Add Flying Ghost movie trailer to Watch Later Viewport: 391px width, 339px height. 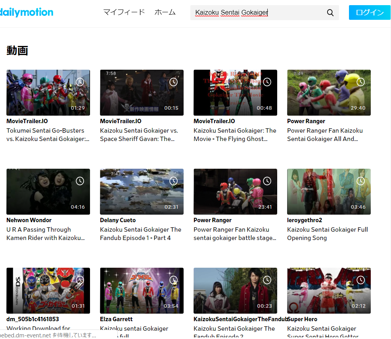(x=267, y=82)
